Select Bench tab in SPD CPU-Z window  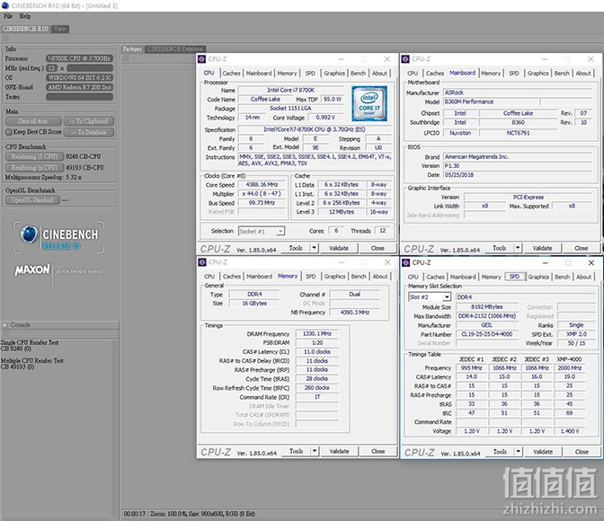tap(562, 277)
